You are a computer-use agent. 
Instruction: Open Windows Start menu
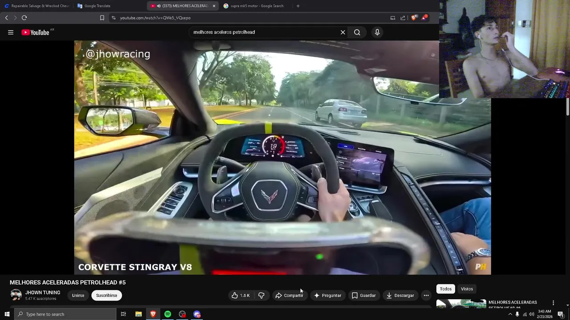(7, 314)
